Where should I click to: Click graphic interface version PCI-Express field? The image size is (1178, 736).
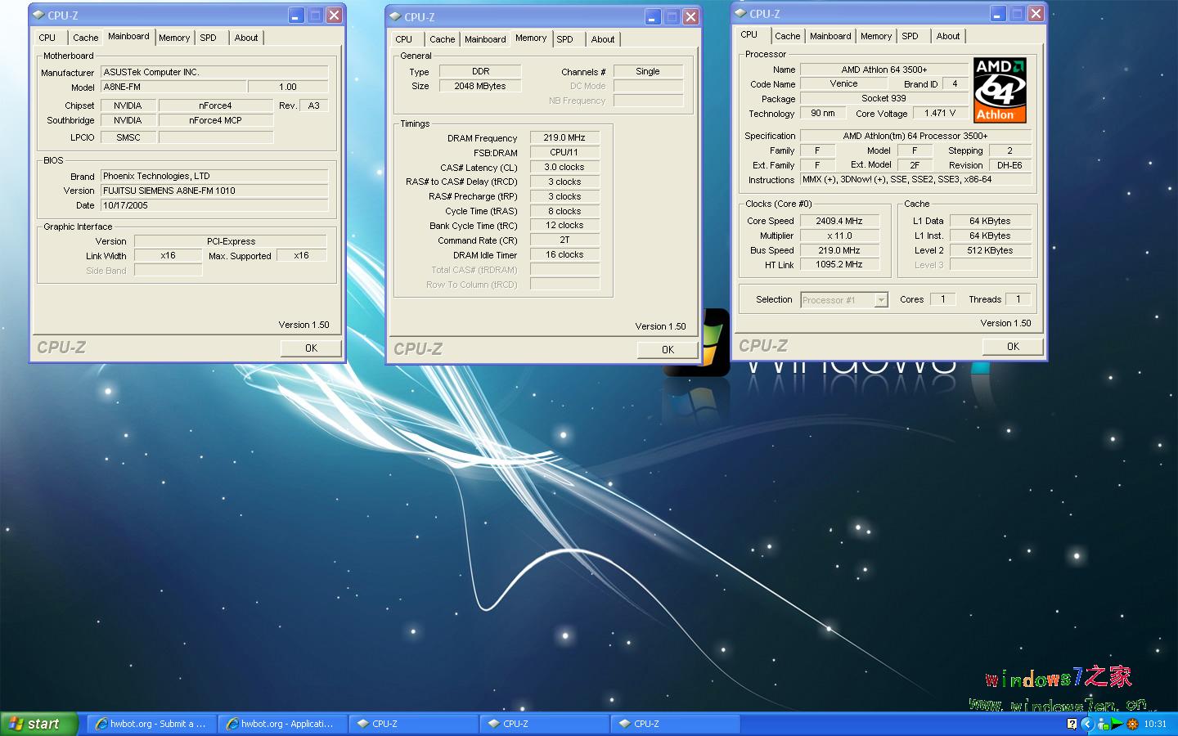[x=231, y=241]
